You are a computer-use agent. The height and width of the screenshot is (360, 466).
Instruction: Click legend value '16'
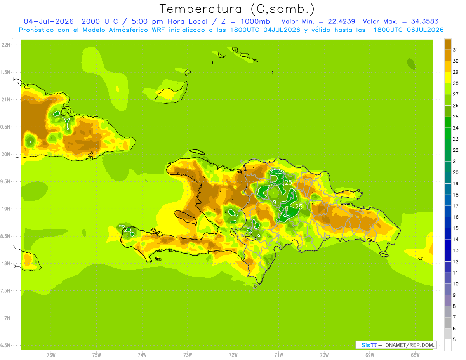click(x=456, y=217)
